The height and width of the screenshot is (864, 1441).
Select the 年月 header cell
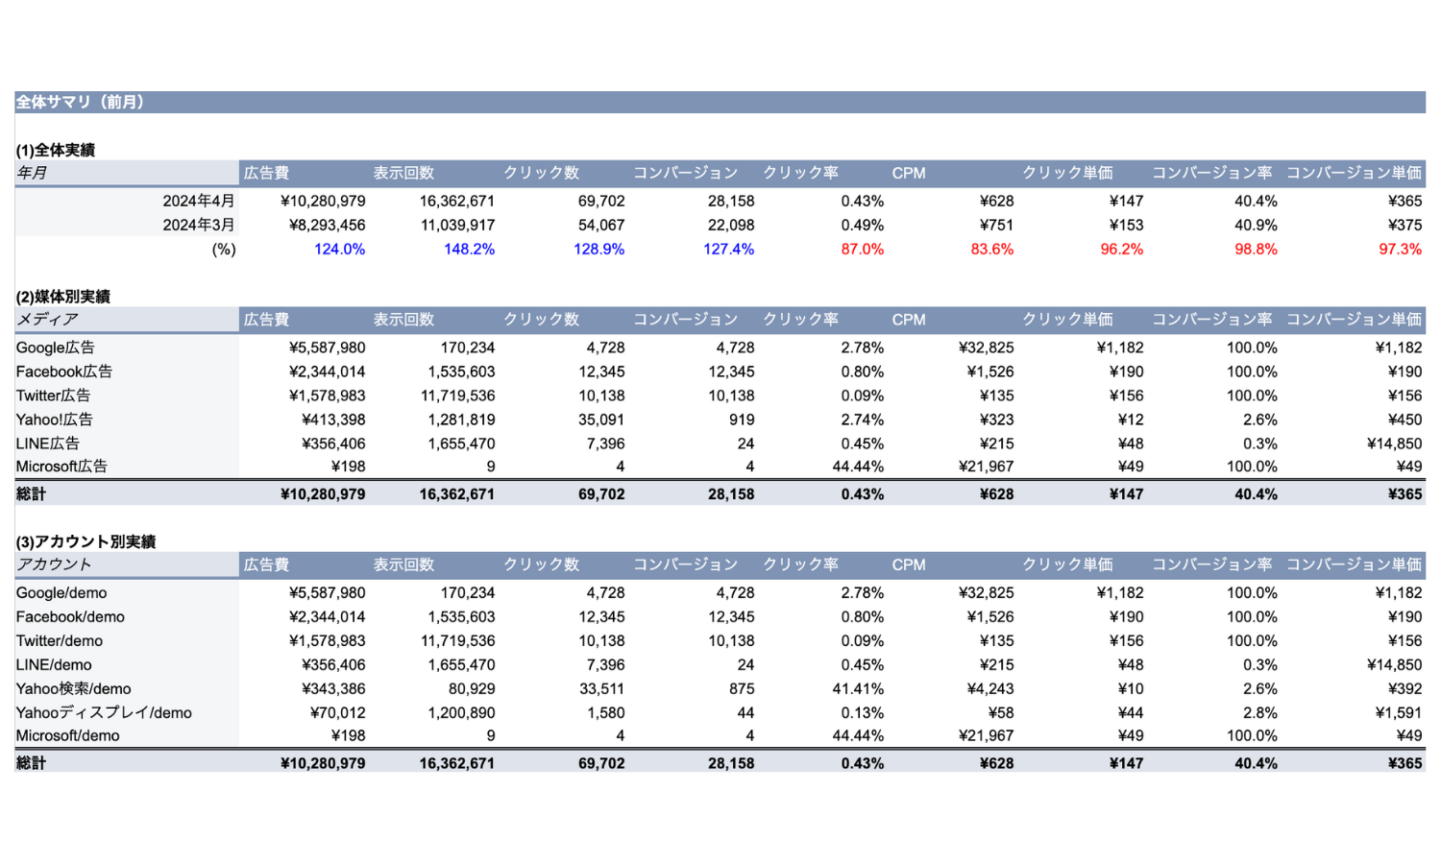coord(126,173)
